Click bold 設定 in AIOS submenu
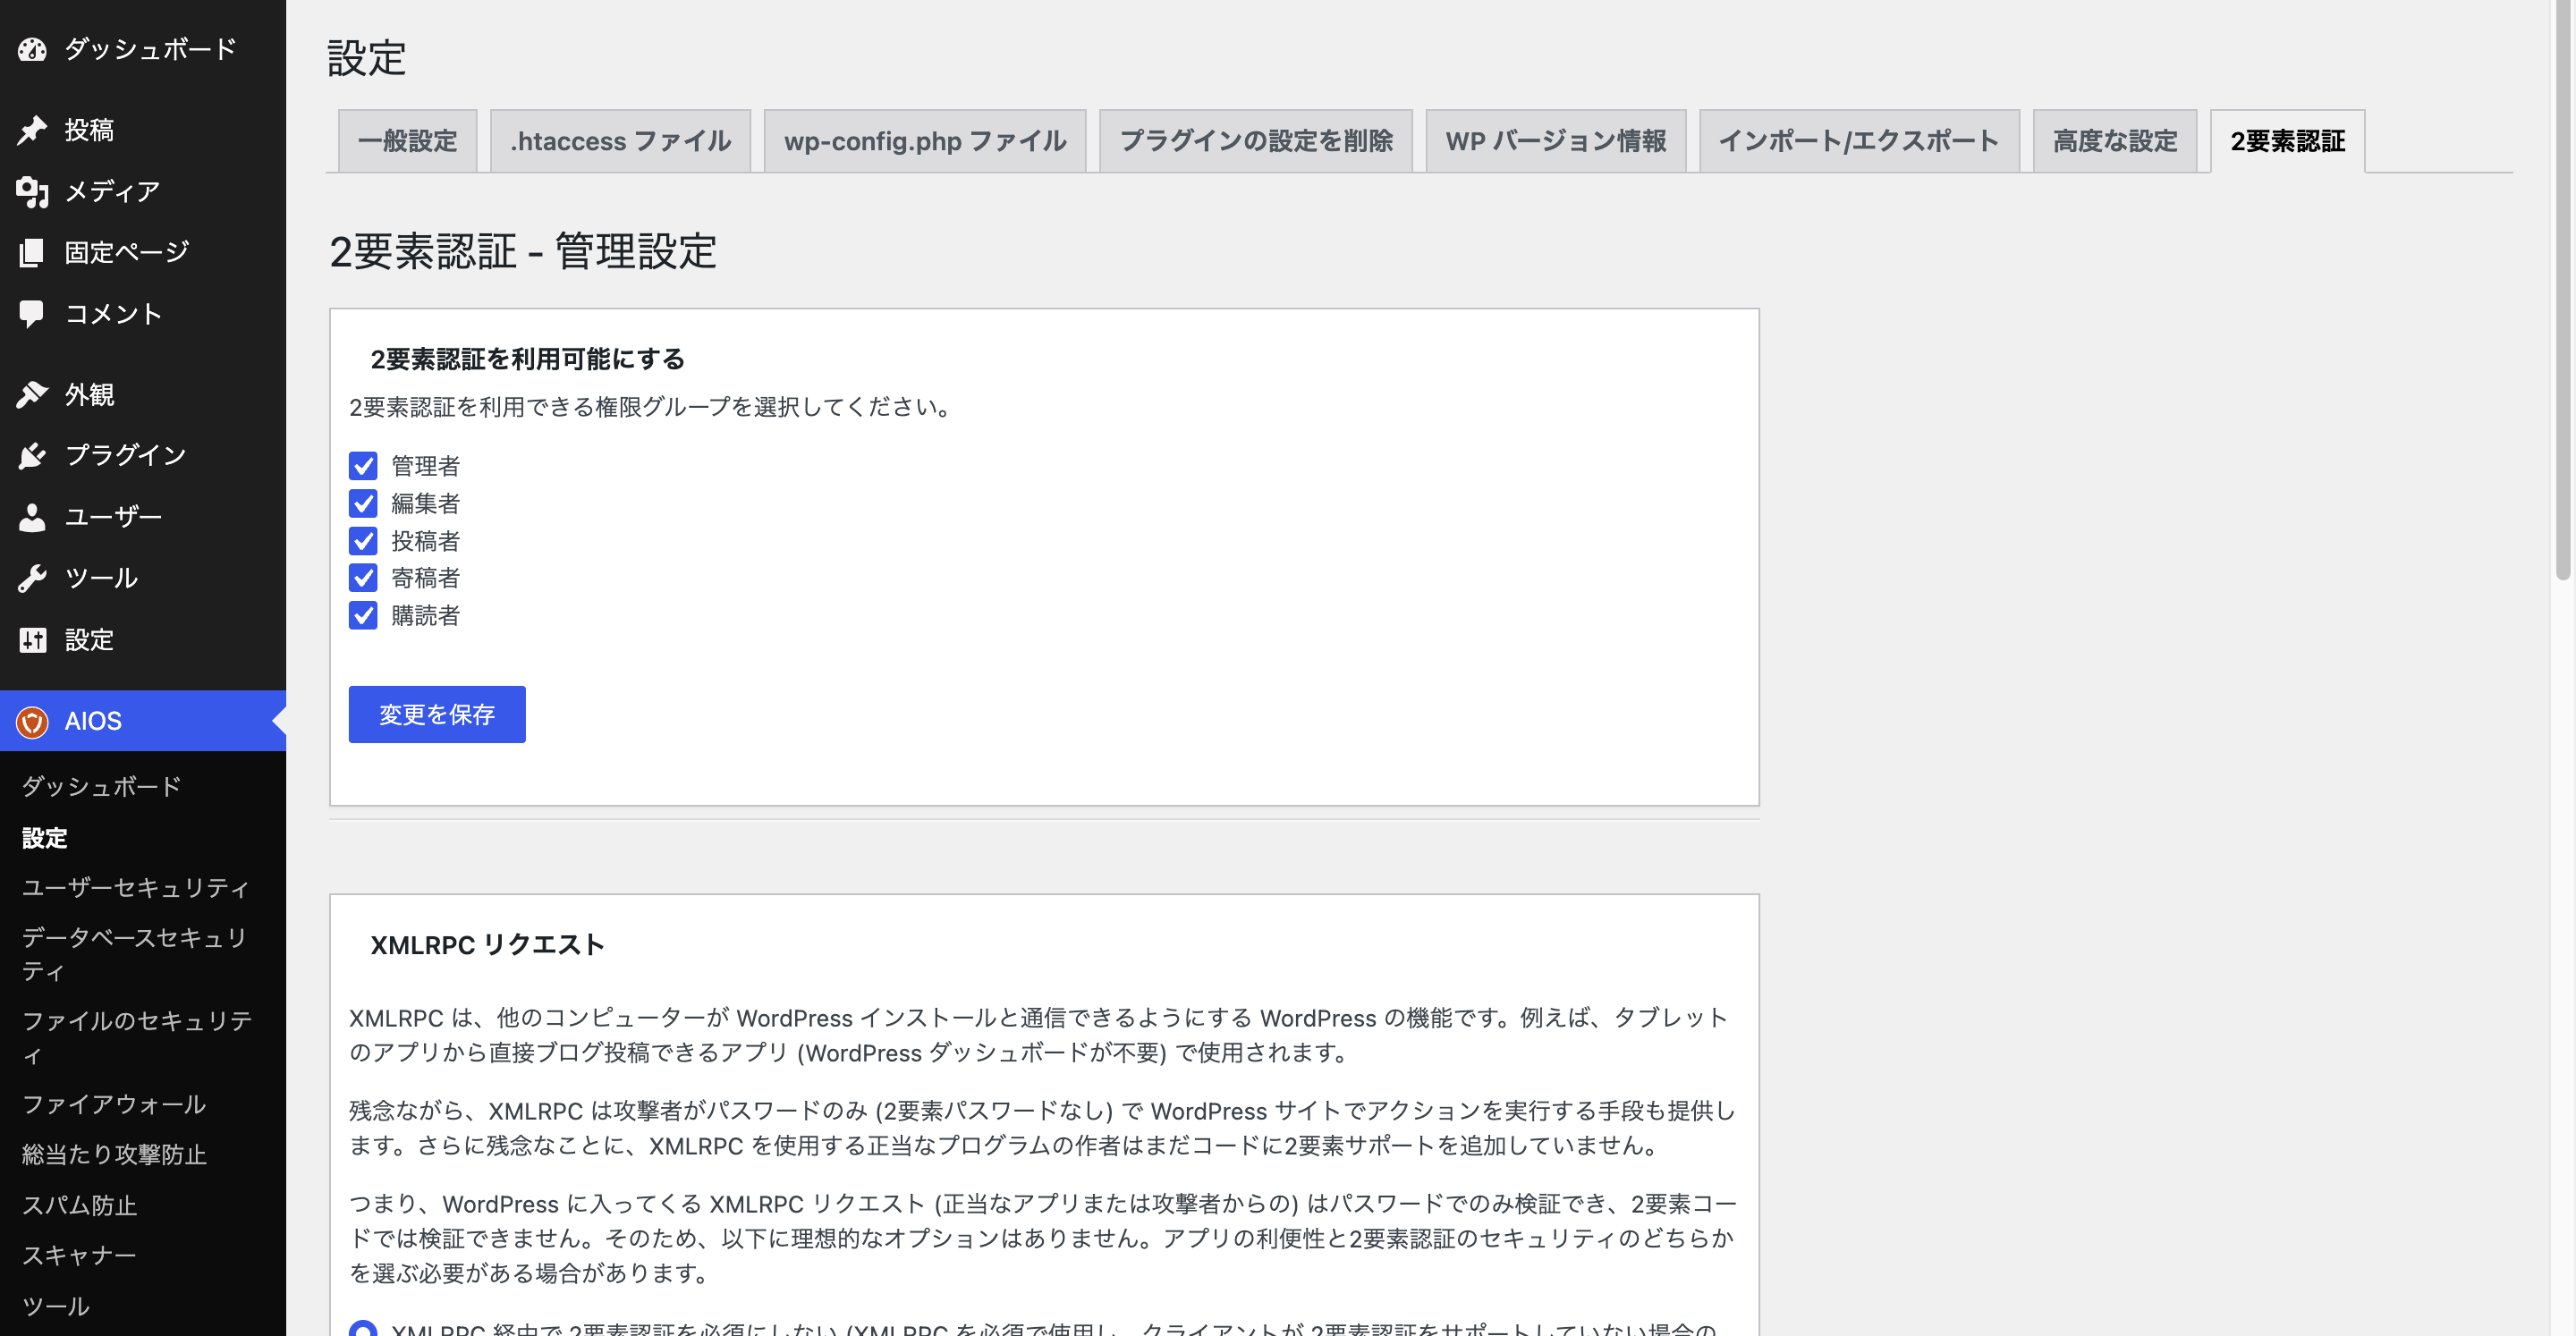Viewport: 2576px width, 1336px height. click(45, 838)
